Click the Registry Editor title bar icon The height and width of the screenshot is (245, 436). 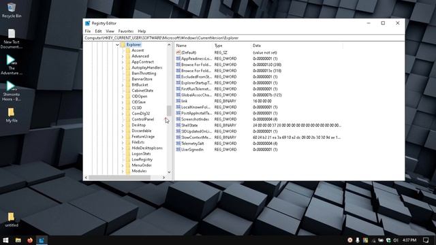88,23
